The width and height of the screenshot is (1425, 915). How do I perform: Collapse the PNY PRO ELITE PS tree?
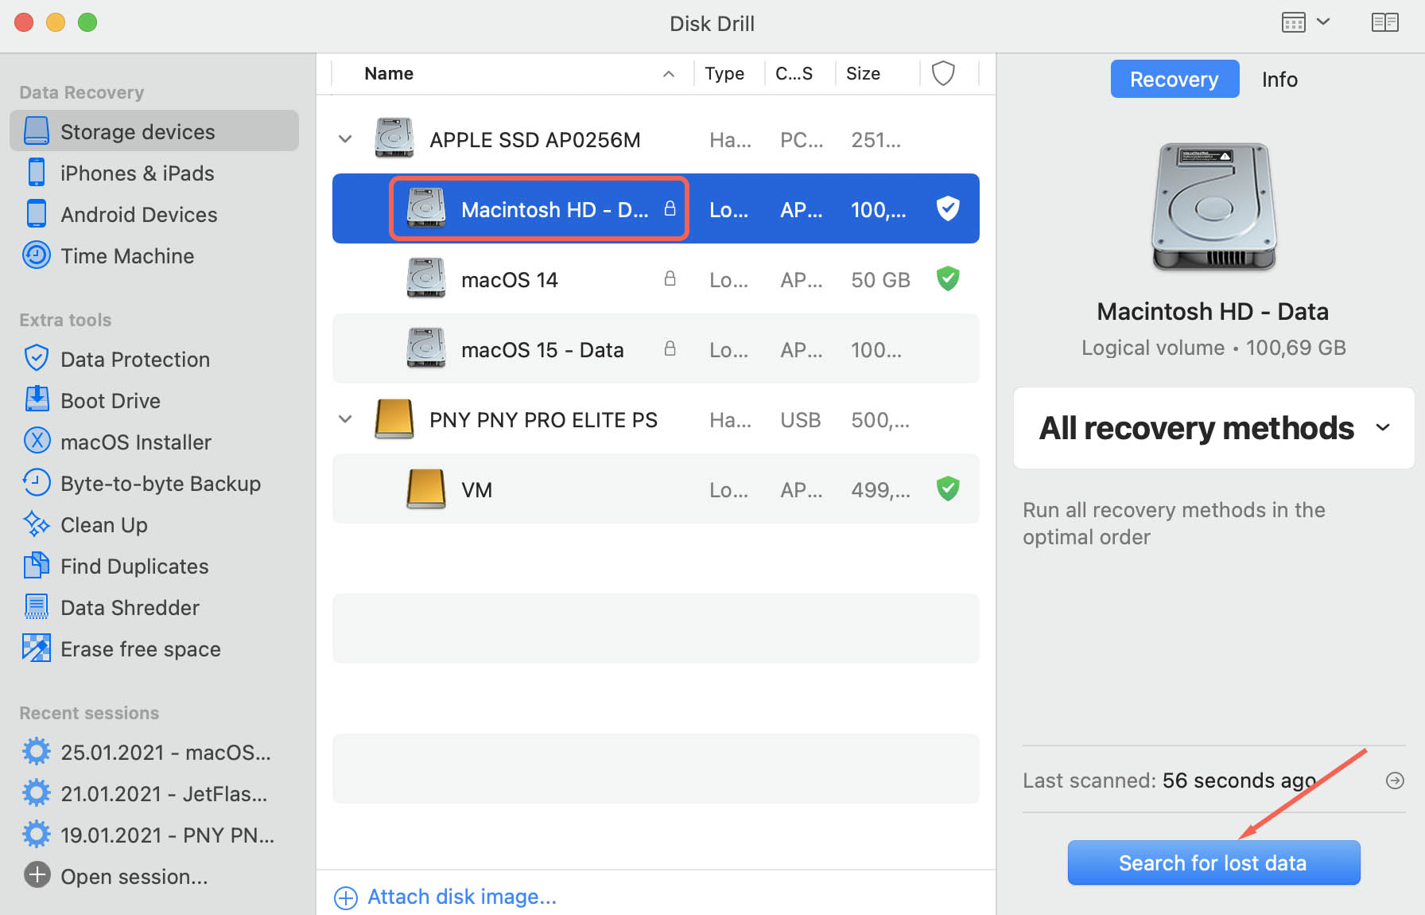click(345, 419)
